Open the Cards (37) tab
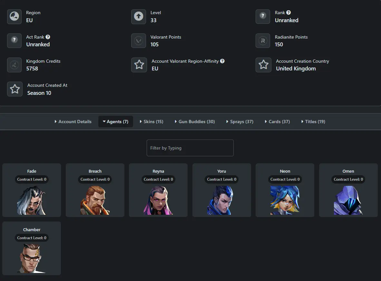Screen dimensions: 381x281 point(277,122)
